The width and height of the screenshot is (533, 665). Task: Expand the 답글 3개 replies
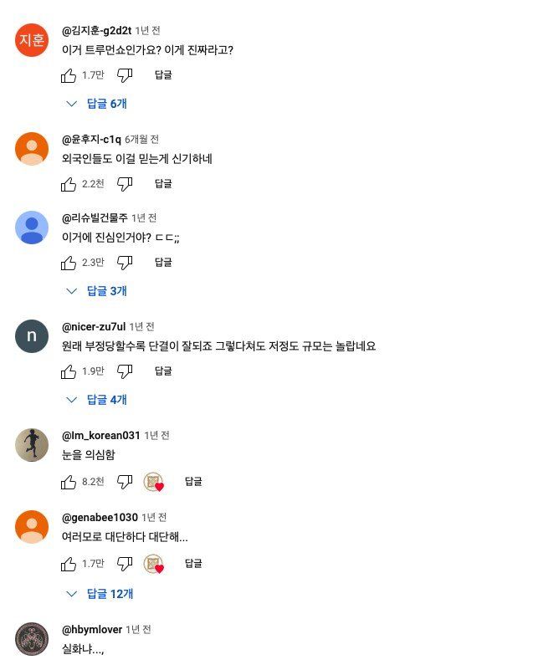(x=97, y=291)
